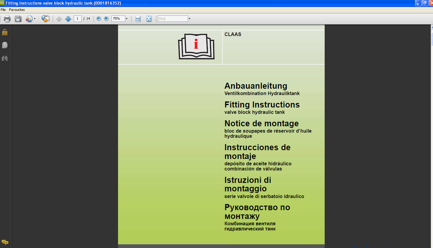Screen dimensions: 433x248
Task: Open the Find options dropdown
Action: [190, 18]
